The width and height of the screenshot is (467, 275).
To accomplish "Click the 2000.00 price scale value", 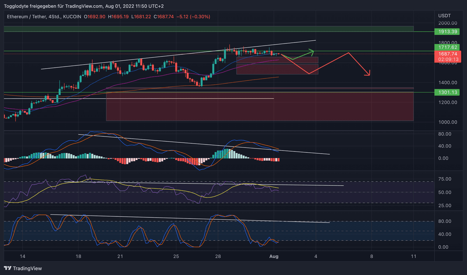I will [448, 23].
